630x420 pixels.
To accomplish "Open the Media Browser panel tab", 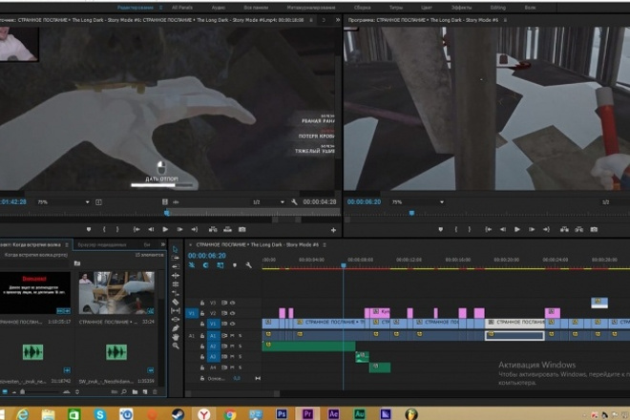I will click(102, 244).
